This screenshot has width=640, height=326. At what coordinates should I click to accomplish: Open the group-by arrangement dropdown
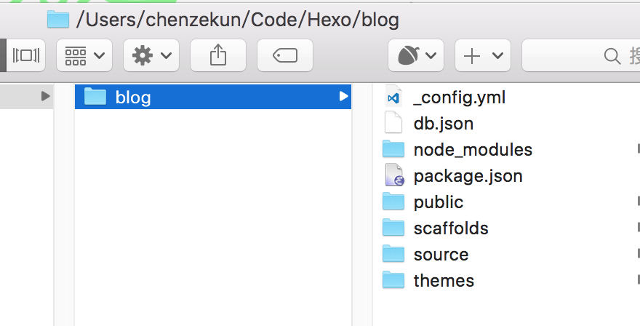[84, 56]
